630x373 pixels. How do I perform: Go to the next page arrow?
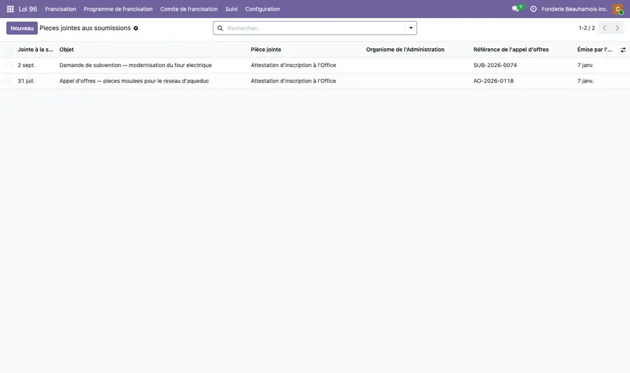pos(617,28)
